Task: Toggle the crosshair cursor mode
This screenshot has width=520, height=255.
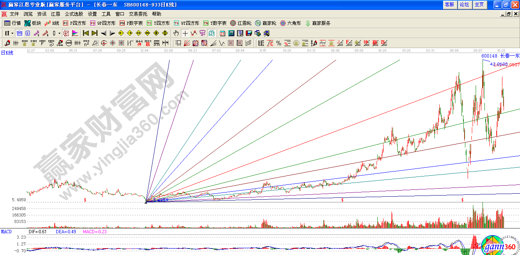Action: (185, 33)
